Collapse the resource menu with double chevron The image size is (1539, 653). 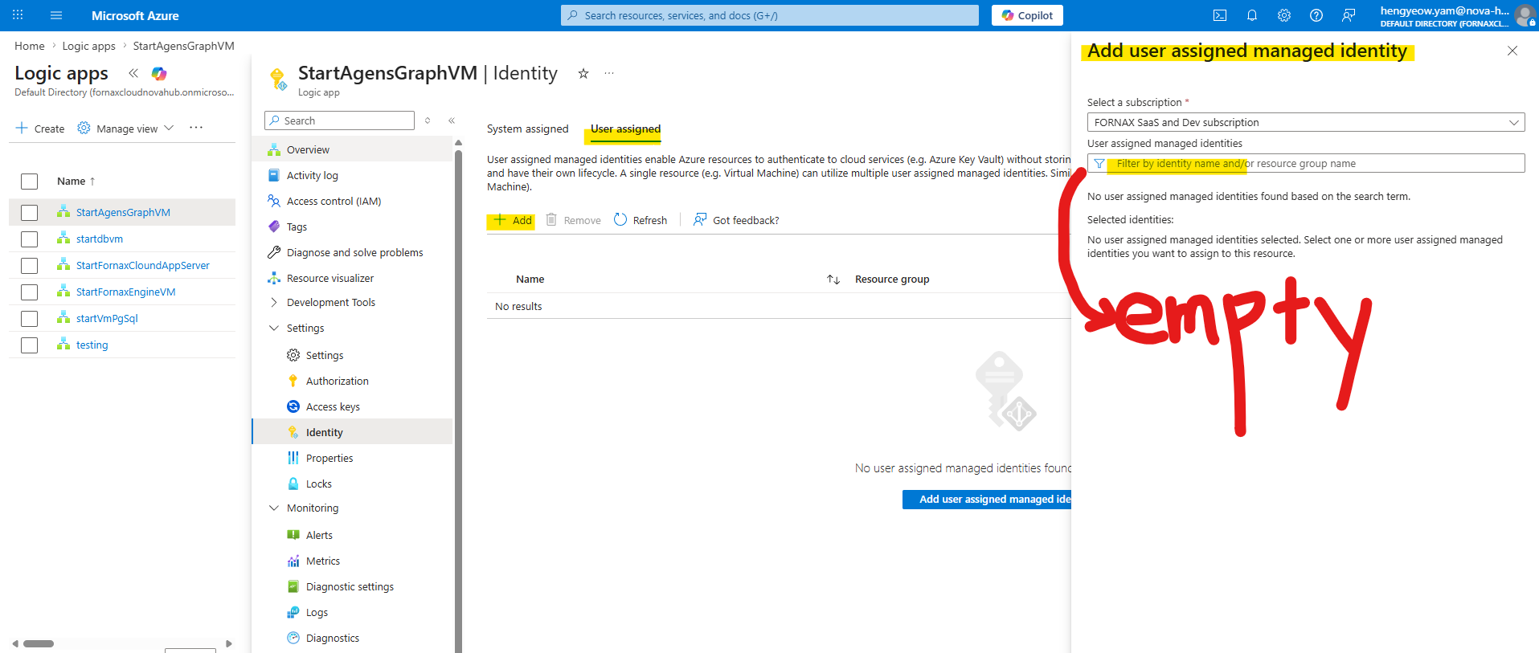[x=452, y=120]
